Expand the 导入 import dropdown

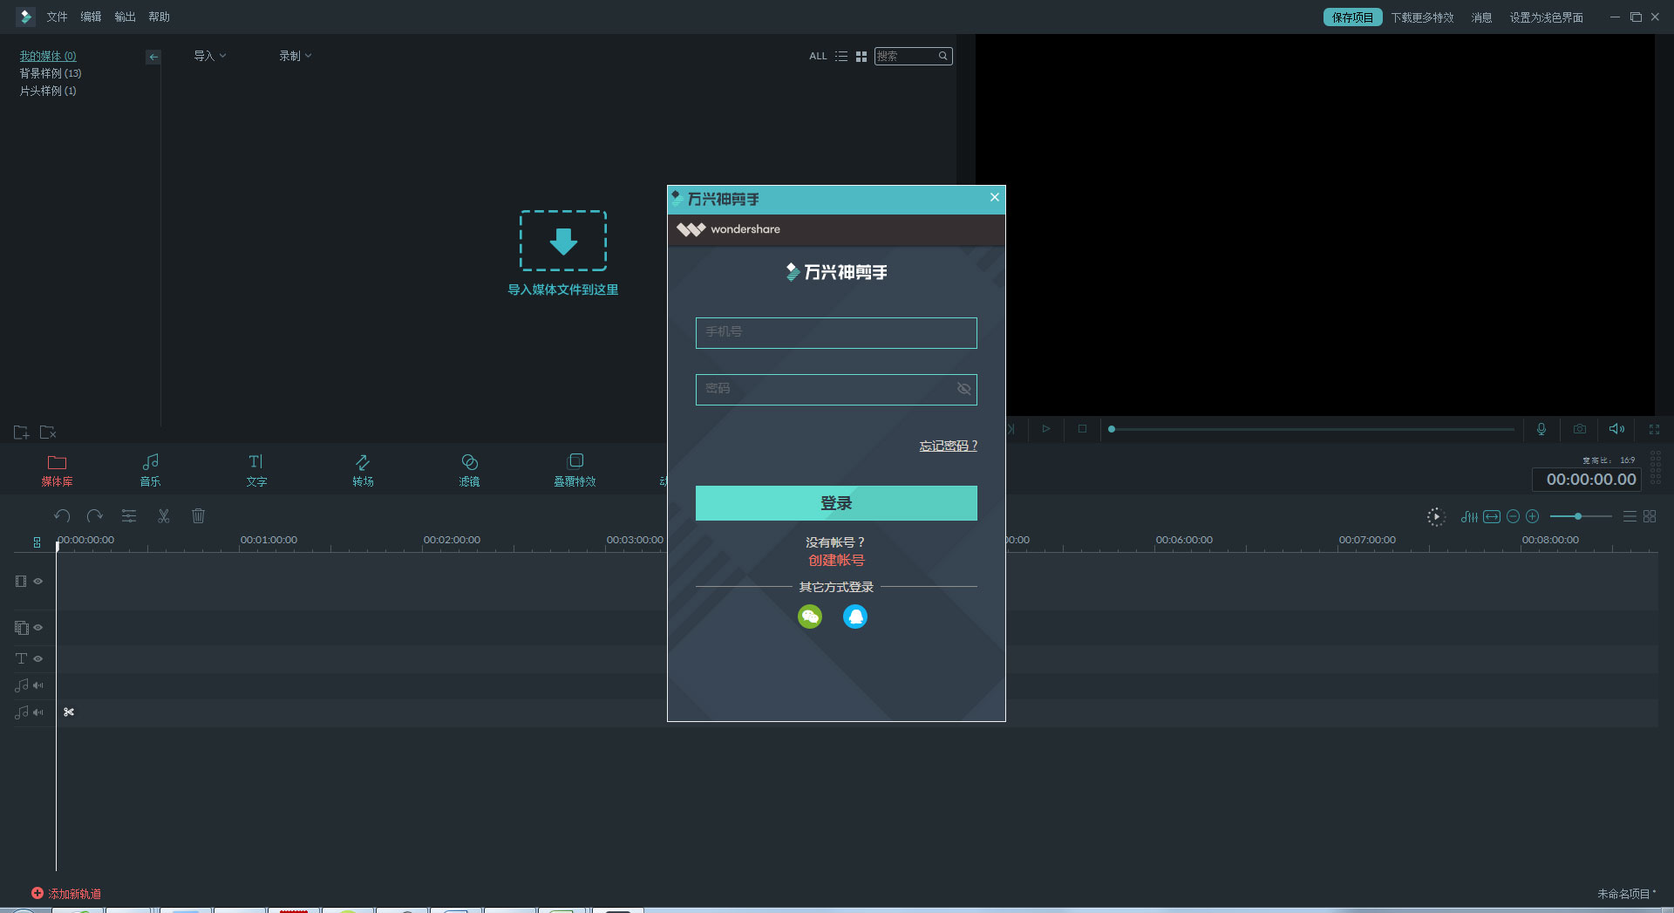[209, 56]
